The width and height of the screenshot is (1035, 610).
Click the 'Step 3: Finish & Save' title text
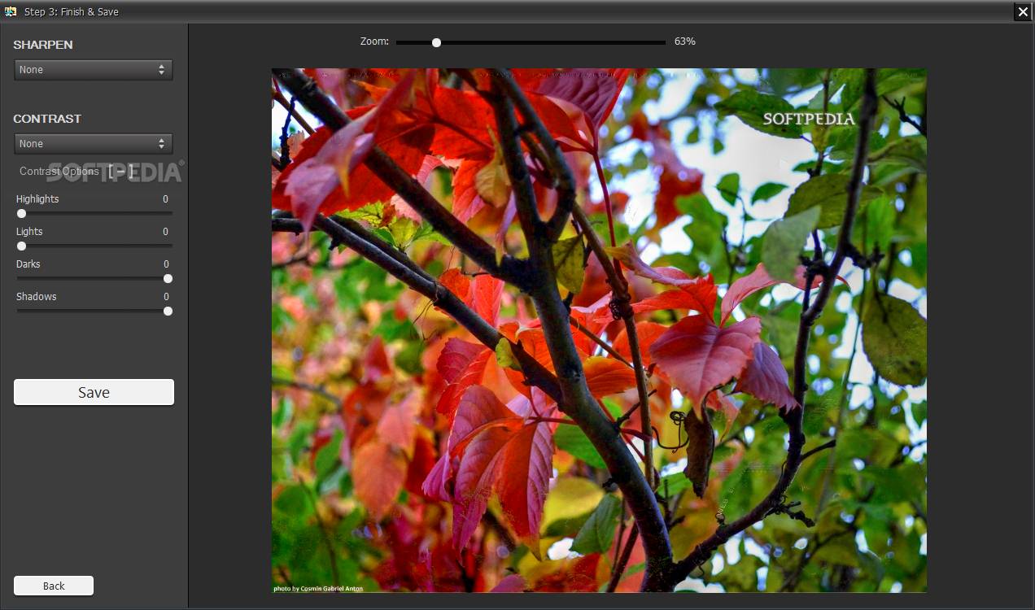pyautogui.click(x=72, y=12)
